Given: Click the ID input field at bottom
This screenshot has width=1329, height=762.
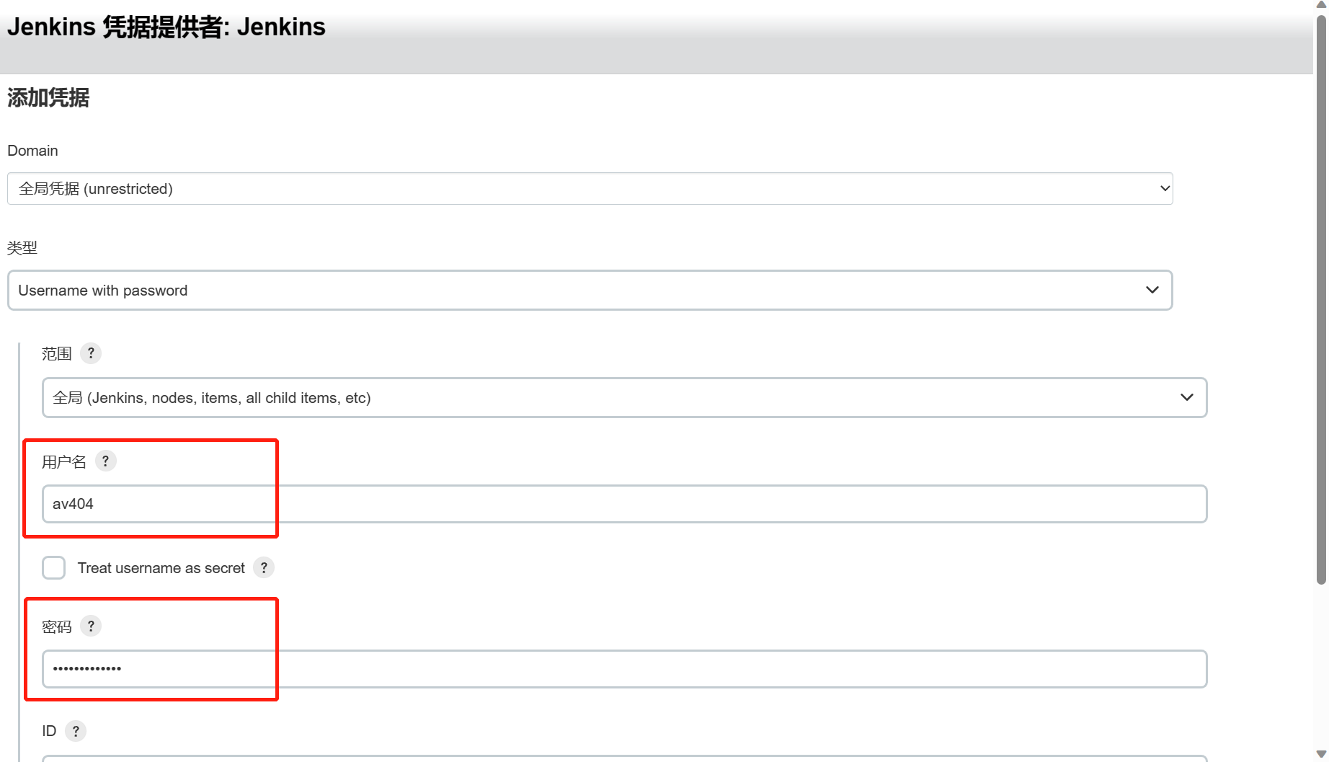Looking at the screenshot, I should (624, 758).
